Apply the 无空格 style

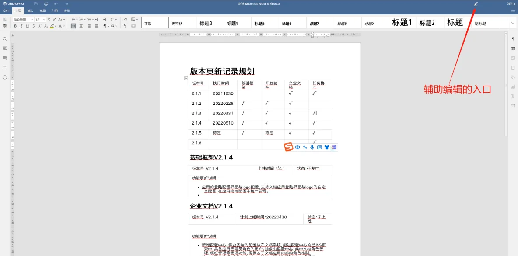[x=182, y=23]
